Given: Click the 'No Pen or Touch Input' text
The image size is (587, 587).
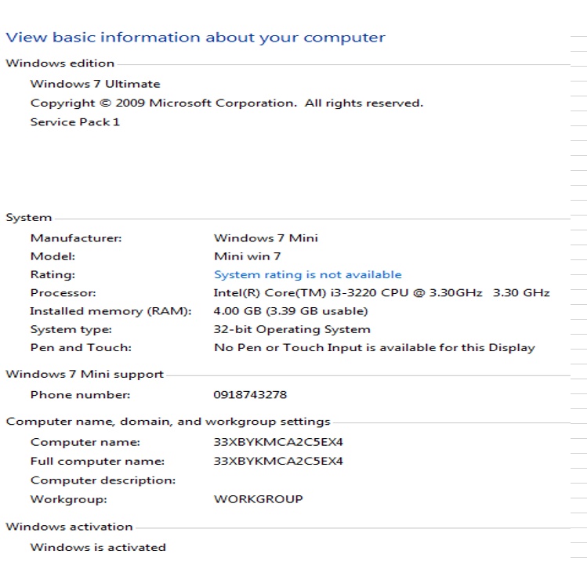Looking at the screenshot, I should point(374,347).
